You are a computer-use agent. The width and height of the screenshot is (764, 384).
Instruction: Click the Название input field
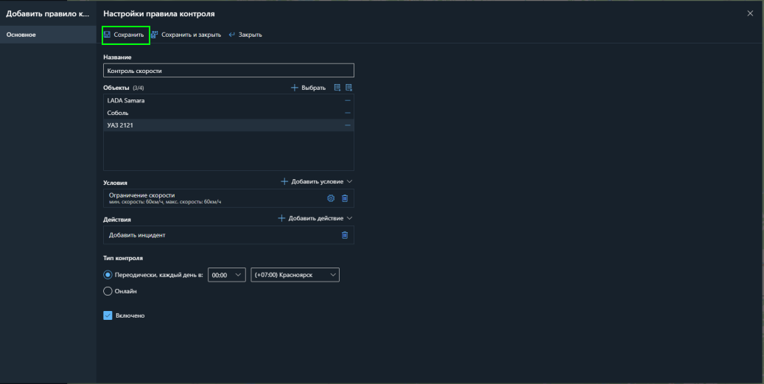point(228,71)
